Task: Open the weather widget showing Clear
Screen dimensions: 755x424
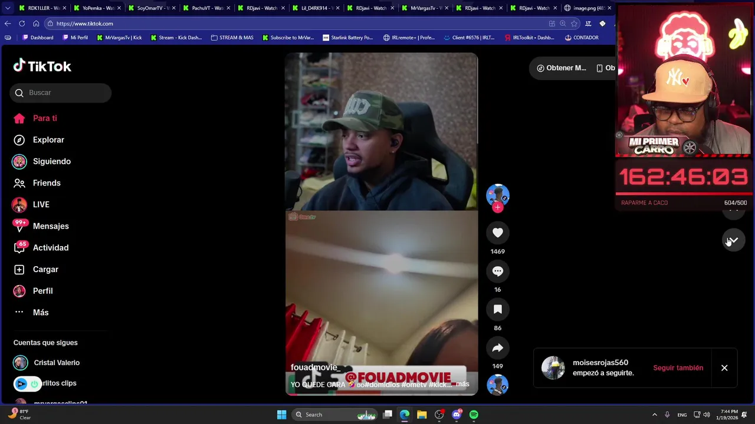Action: pyautogui.click(x=18, y=415)
